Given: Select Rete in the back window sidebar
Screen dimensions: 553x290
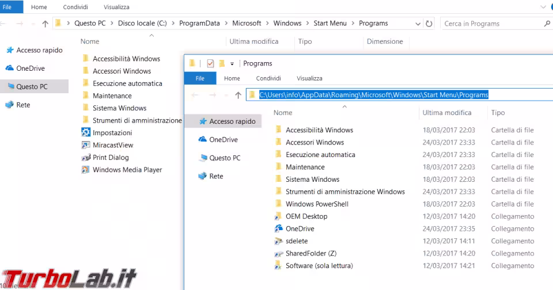Looking at the screenshot, I should click(18, 105).
